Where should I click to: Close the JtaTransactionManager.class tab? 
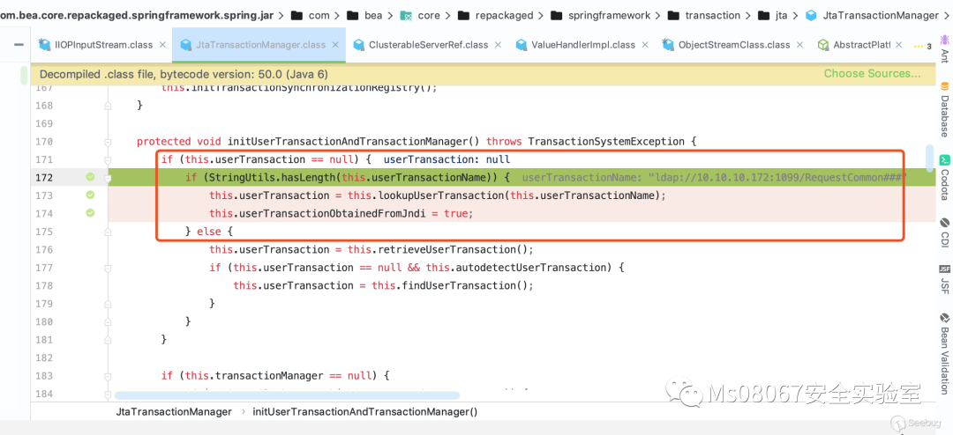click(335, 45)
